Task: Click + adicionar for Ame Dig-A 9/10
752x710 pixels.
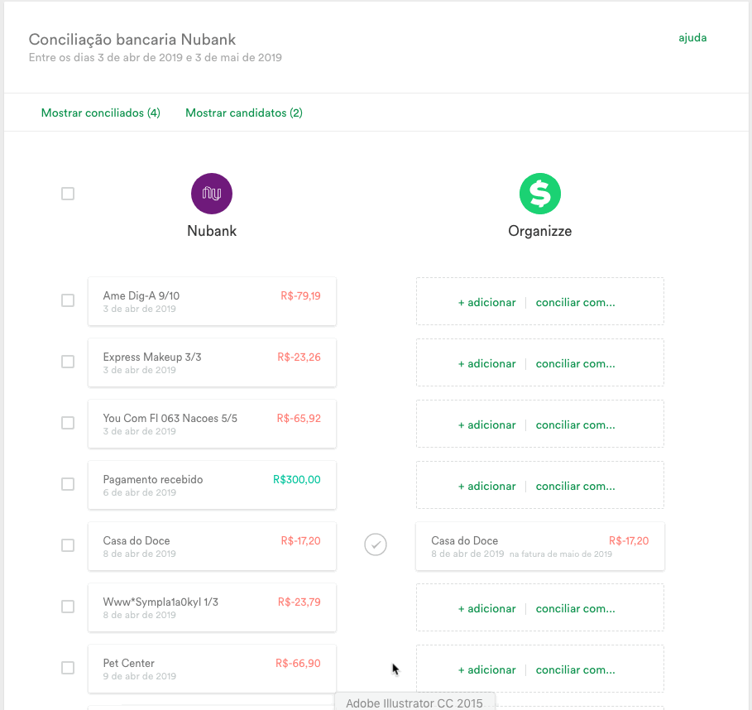Action: click(x=486, y=303)
